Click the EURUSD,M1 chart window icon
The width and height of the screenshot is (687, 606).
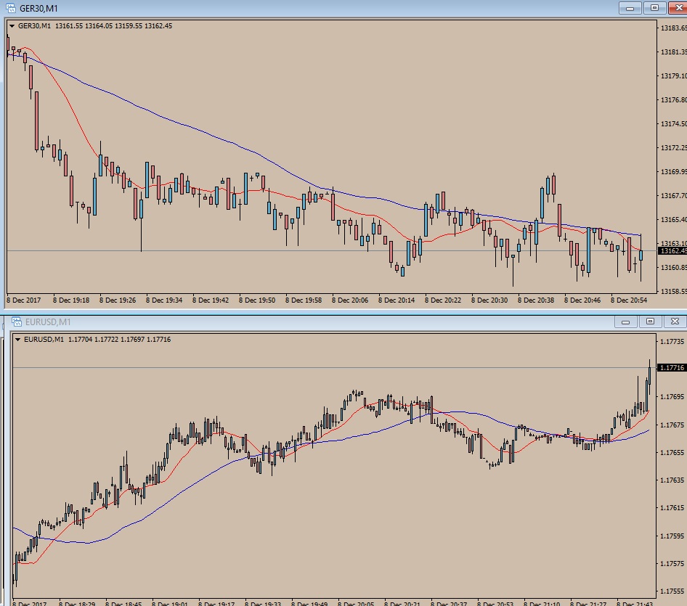[17, 322]
